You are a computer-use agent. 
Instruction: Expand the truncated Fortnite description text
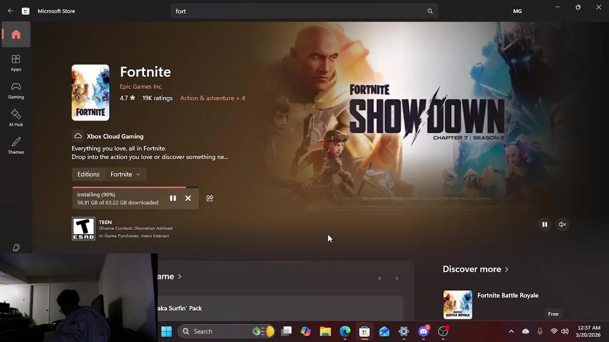pos(150,152)
